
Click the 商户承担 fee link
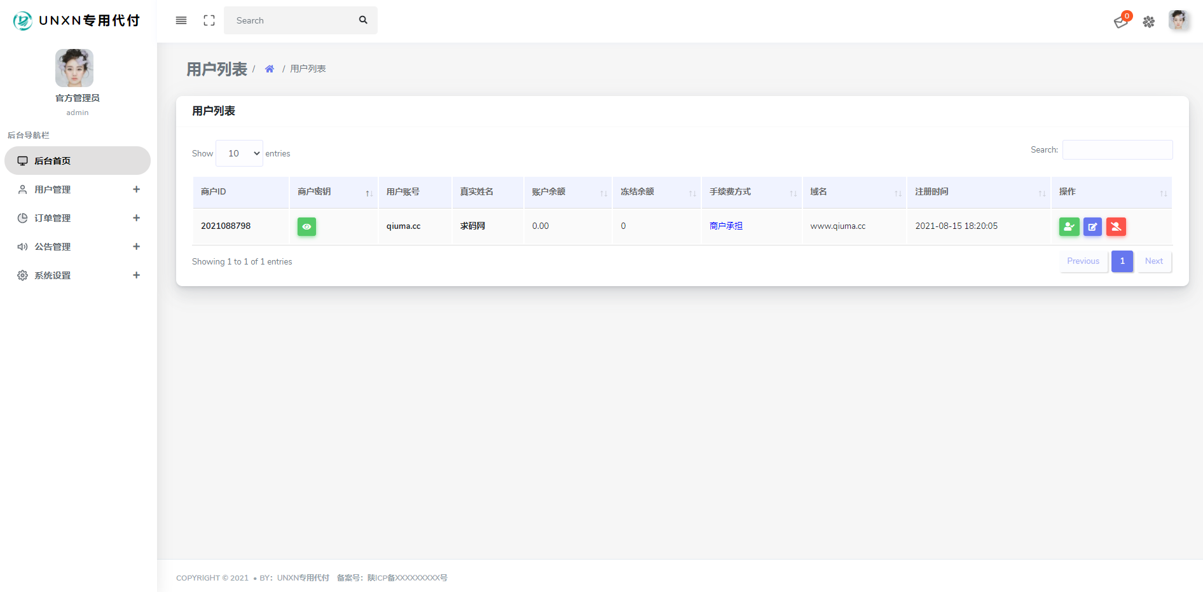pos(726,226)
